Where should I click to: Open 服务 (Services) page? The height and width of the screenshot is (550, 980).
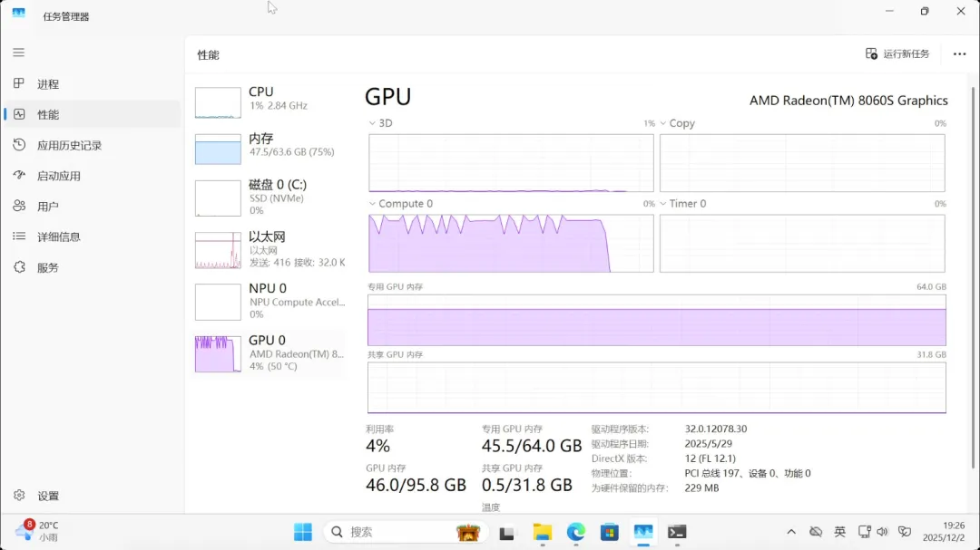(x=47, y=267)
